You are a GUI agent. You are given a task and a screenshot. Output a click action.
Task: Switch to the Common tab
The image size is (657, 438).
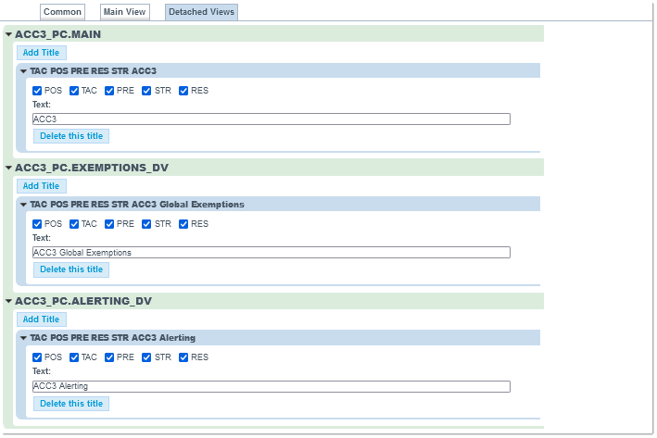pyautogui.click(x=62, y=12)
